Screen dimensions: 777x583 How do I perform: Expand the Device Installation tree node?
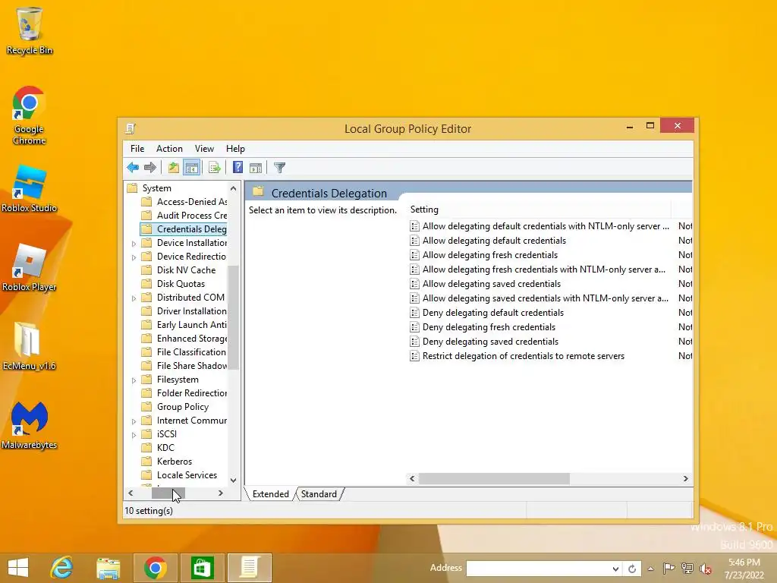pyautogui.click(x=134, y=244)
